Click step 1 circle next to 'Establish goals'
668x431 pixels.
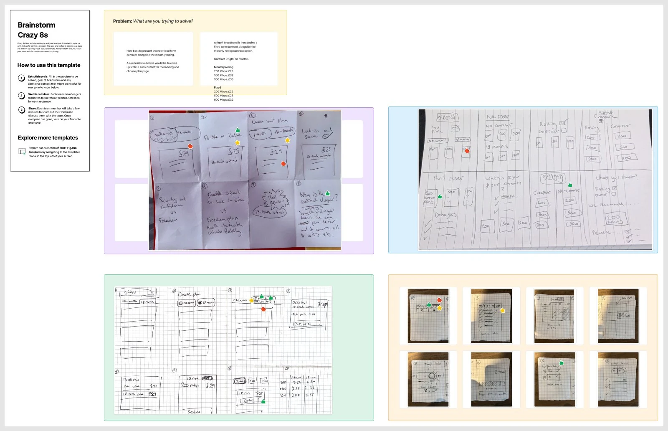(22, 78)
